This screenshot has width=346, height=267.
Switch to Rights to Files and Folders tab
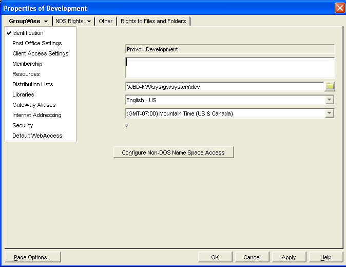(153, 21)
